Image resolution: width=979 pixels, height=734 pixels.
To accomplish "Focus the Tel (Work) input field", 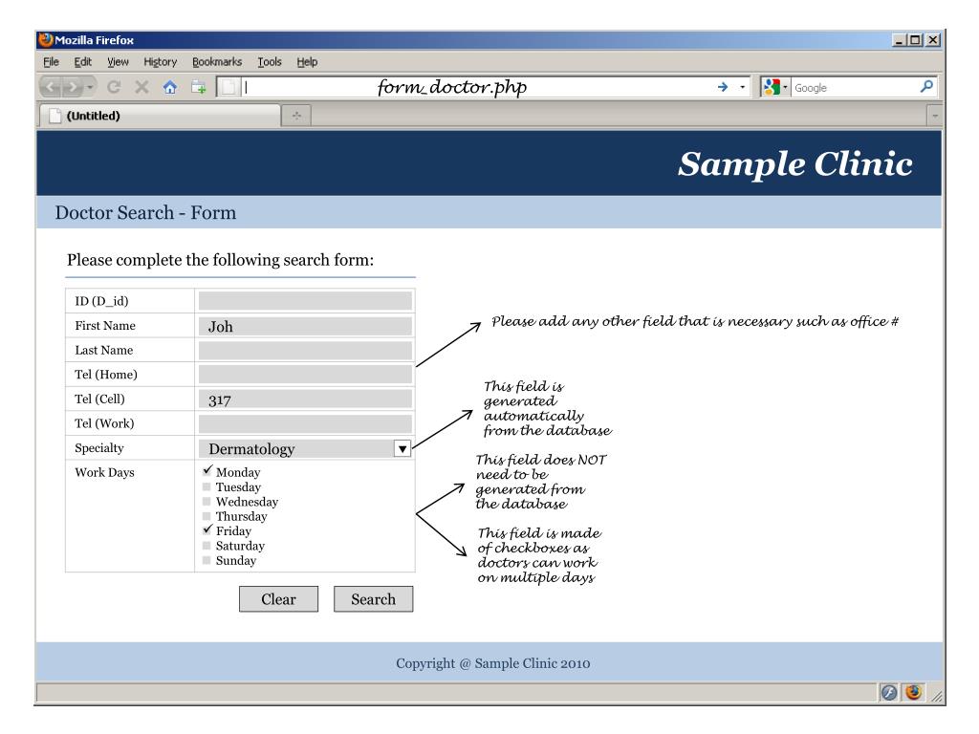I will click(305, 423).
